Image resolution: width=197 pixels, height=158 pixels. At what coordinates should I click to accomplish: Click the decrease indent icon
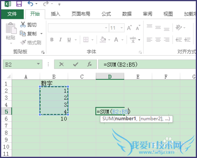(x=179, y=39)
